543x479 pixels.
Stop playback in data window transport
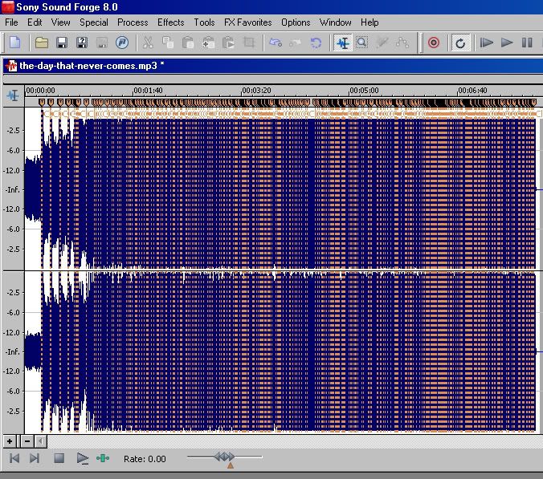click(59, 458)
